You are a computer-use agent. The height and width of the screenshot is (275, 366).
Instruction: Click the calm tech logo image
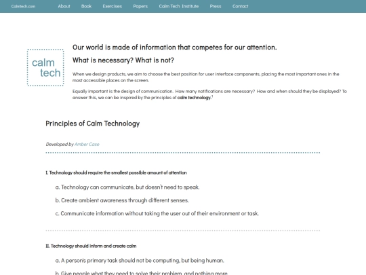pyautogui.click(x=45, y=68)
